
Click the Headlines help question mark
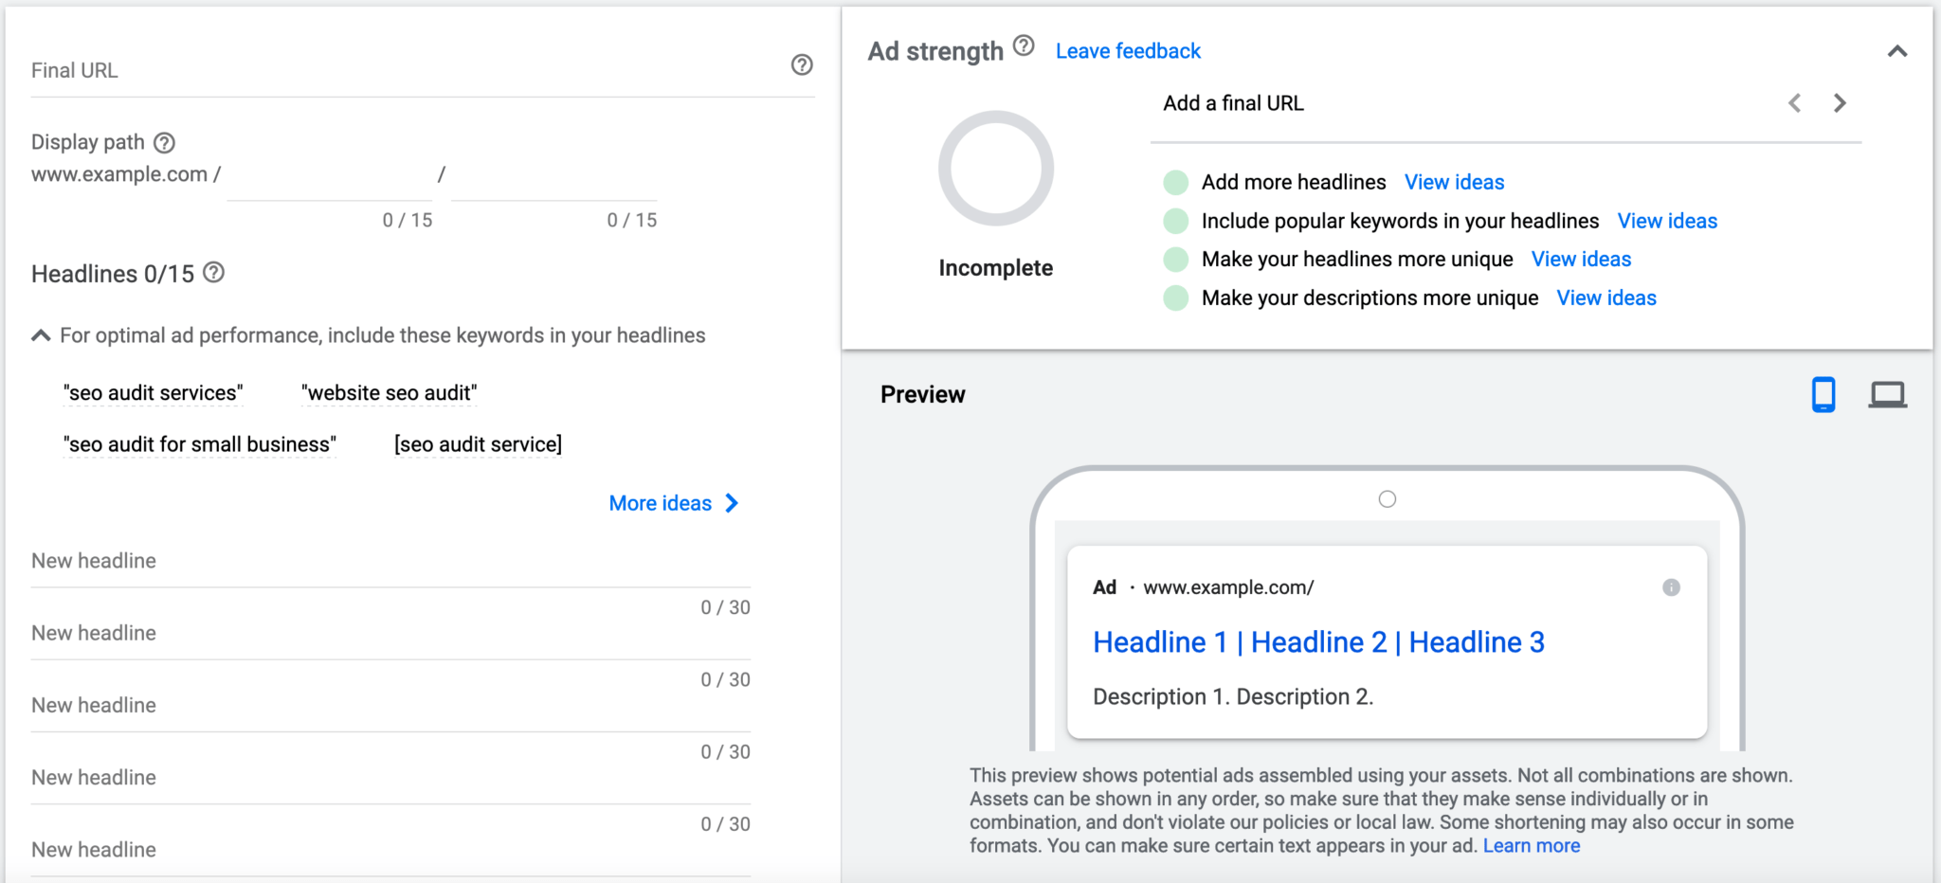pyautogui.click(x=214, y=273)
